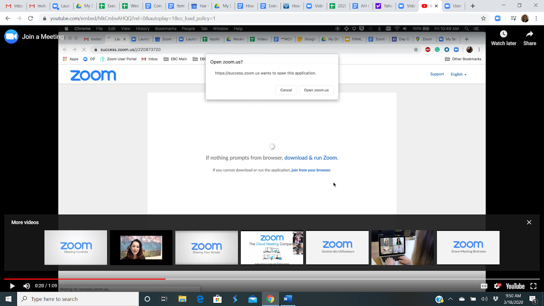Click join from your browser link
The width and height of the screenshot is (544, 306).
click(x=311, y=170)
